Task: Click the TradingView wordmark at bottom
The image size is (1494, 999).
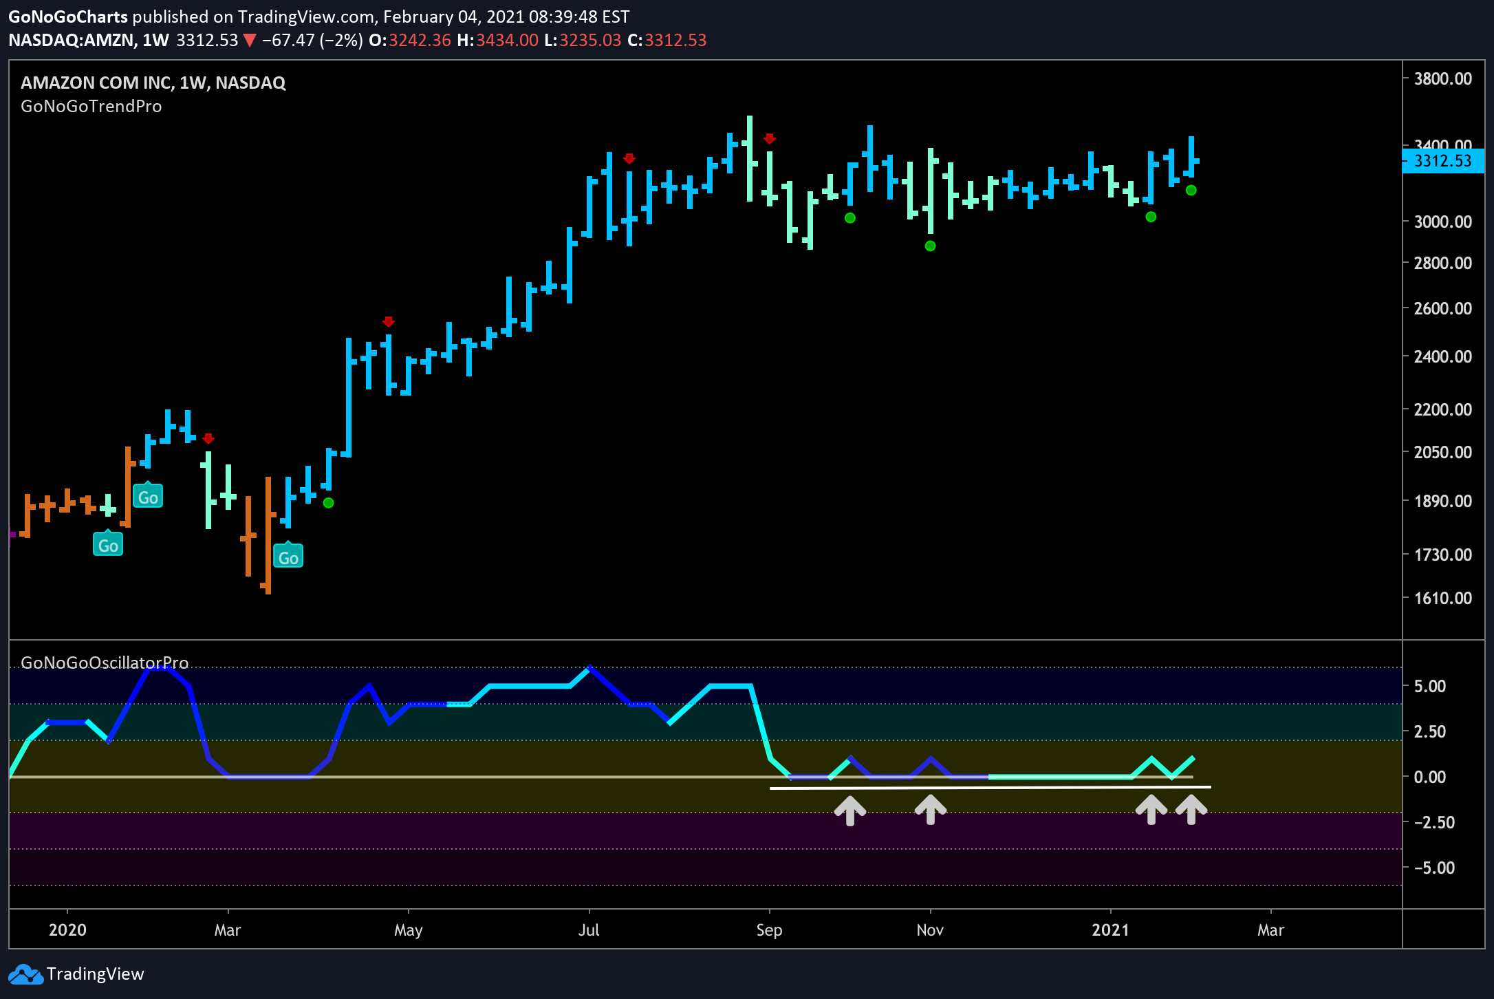Action: [x=95, y=974]
